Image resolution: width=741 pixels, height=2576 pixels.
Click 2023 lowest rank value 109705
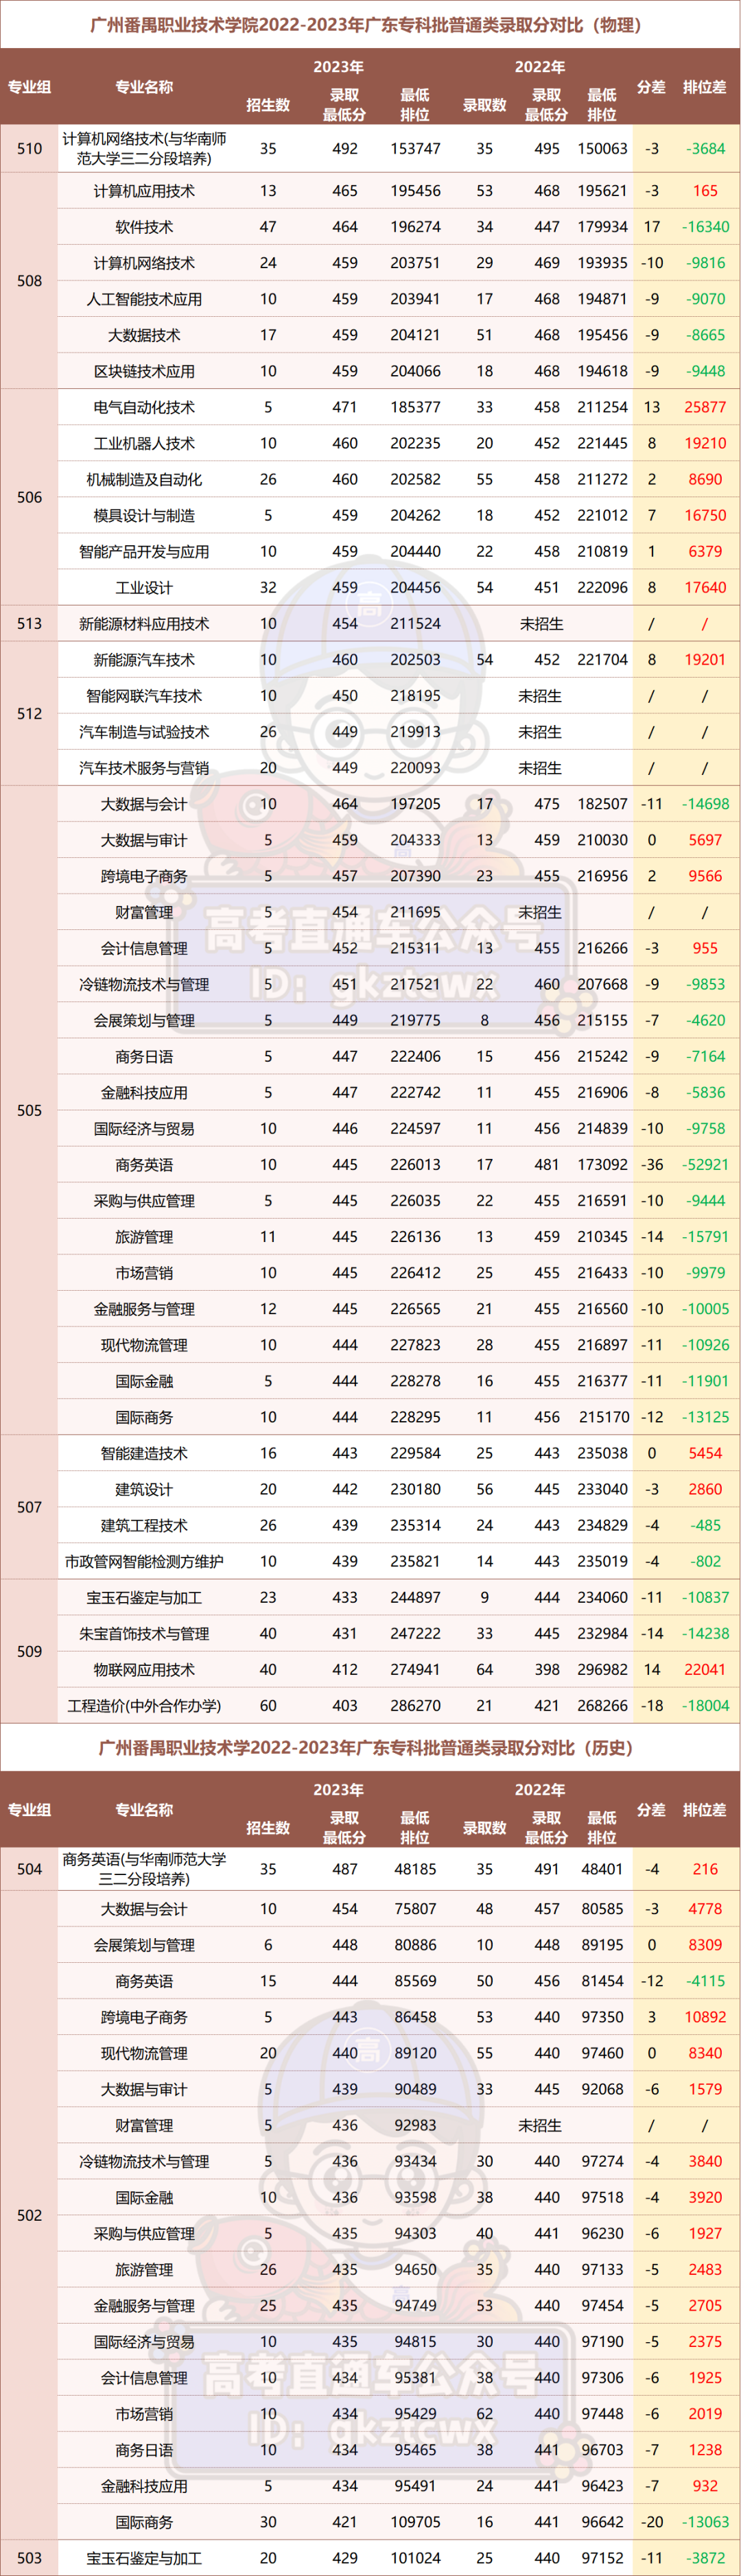point(415,2522)
